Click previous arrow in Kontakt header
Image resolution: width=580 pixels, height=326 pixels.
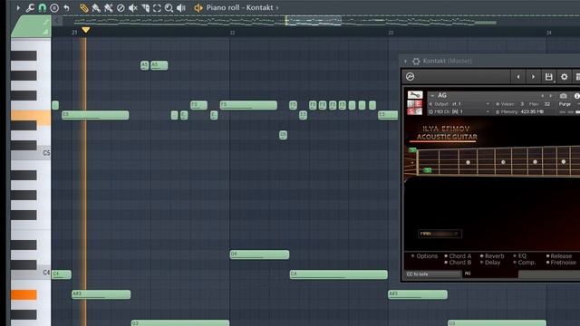pos(518,76)
